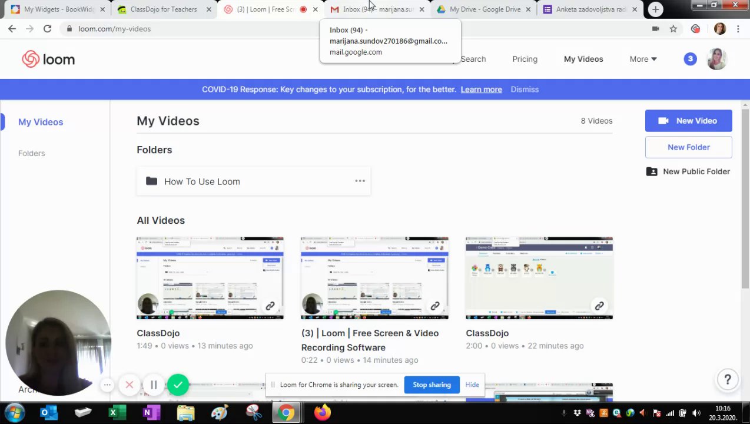
Task: Open the third ClassDojo video thumbnail
Action: (539, 279)
